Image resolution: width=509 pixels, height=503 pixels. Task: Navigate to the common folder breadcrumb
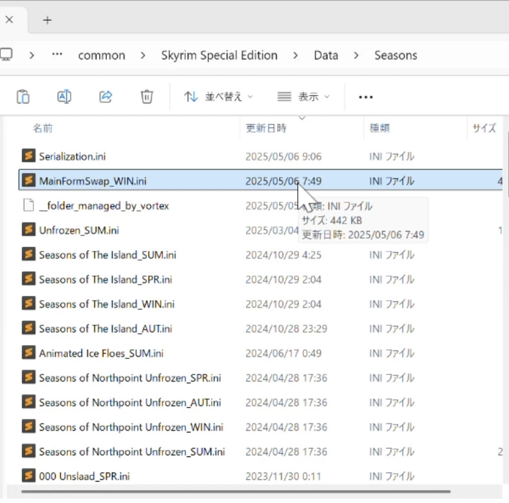[102, 56]
